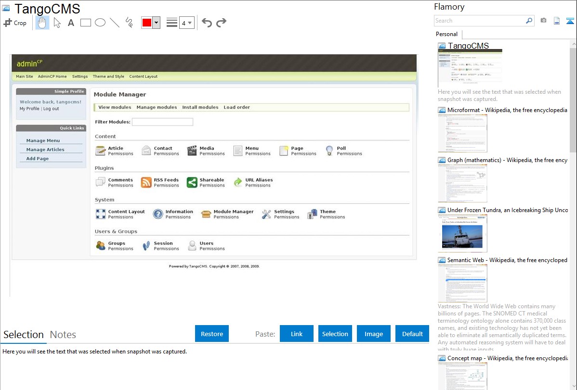The image size is (577, 390).
Task: Choose the text annotation tool
Action: click(71, 23)
